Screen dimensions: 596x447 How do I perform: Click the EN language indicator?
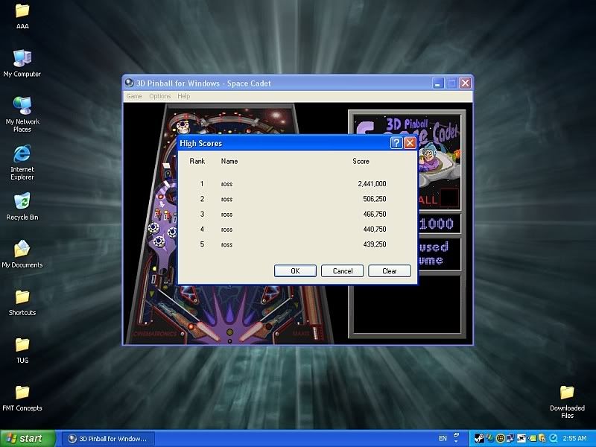(443, 438)
